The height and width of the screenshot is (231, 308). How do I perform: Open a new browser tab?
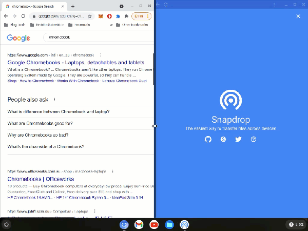coord(73,6)
